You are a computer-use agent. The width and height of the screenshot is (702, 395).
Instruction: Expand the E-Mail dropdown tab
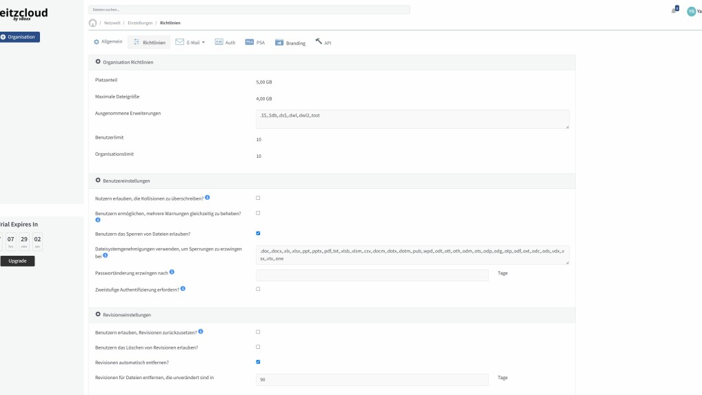(190, 42)
